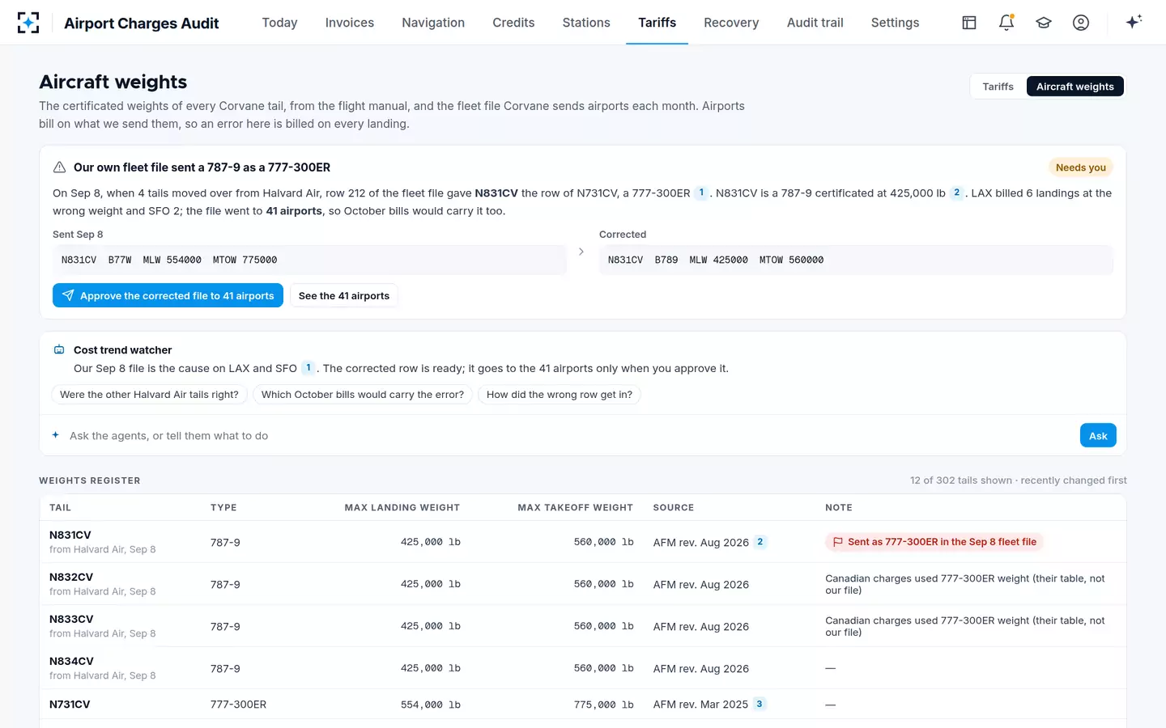Open citation 1 in Cost trend watcher text
This screenshot has height=728, width=1166.
point(308,368)
